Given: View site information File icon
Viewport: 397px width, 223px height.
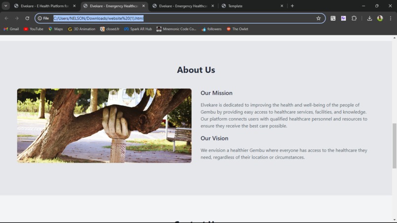Looking at the screenshot, I should [x=43, y=18].
